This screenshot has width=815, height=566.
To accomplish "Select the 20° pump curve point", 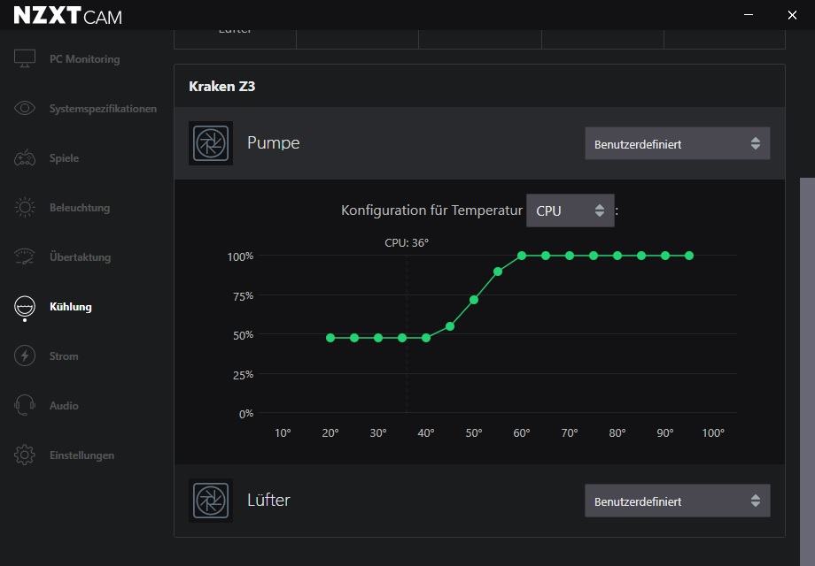I will [330, 338].
